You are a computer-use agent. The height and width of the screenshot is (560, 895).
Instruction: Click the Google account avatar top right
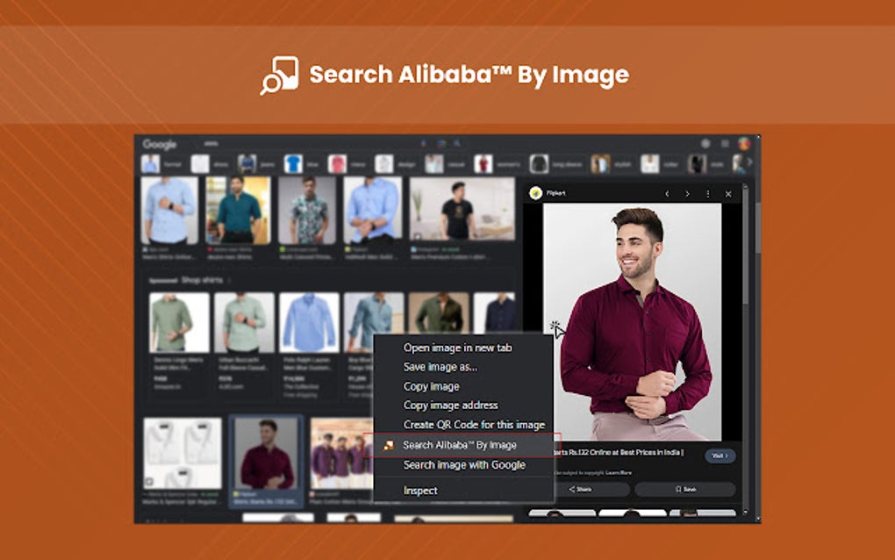[744, 143]
